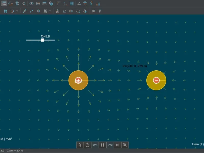Viewport: 204px width, 153px height.
Task: Open the script code editor icon
Action: tap(31, 4)
